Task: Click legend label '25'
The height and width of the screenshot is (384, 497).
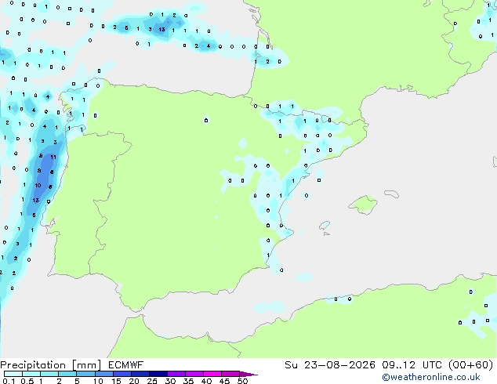Action: point(152,381)
